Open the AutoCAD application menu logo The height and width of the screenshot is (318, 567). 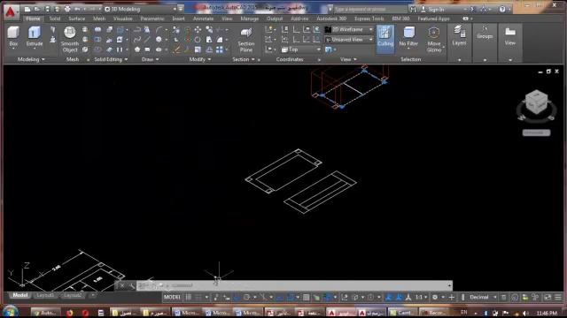pos(11,11)
